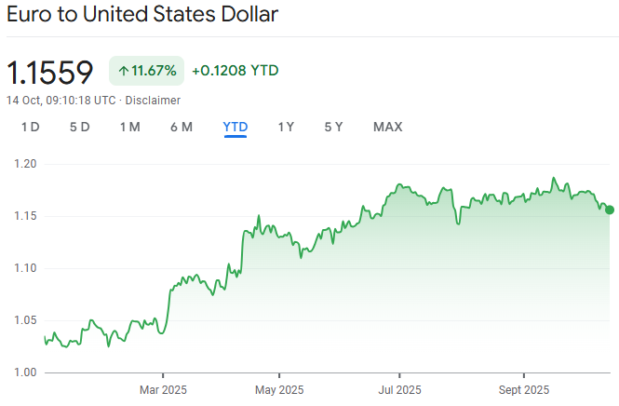Show the MAX history range
Viewport: 619px width, 406px height.
click(387, 127)
